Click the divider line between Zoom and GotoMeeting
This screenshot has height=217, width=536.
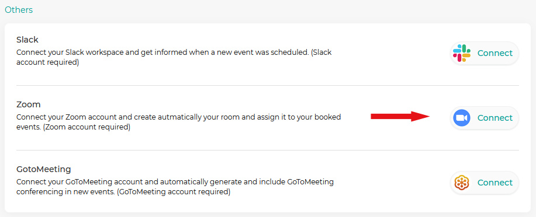268,150
